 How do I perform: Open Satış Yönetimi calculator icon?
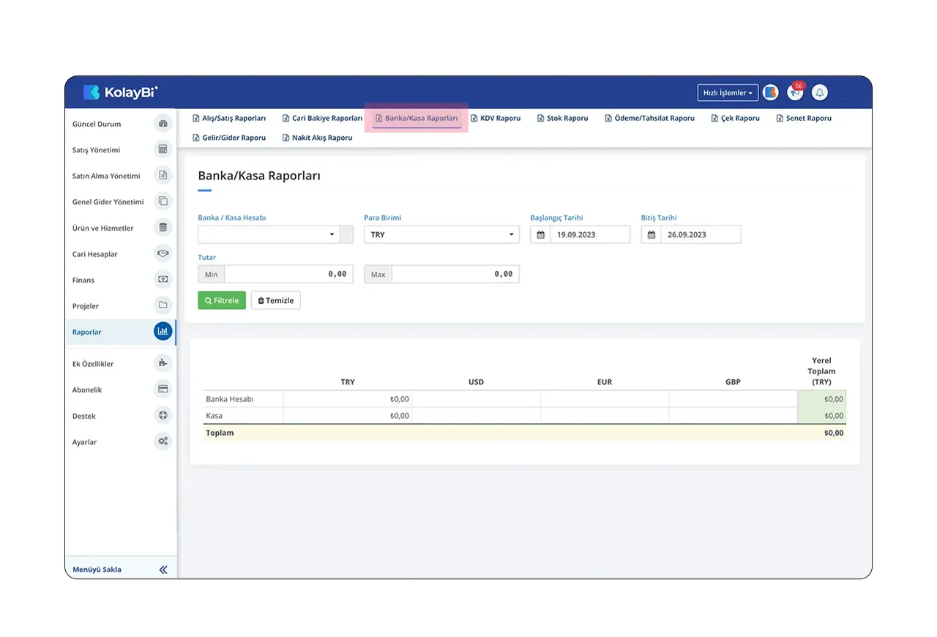pyautogui.click(x=163, y=149)
